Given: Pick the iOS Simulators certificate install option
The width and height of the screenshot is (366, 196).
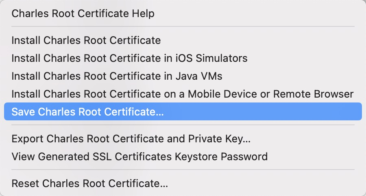Looking at the screenshot, I should pyautogui.click(x=129, y=58).
